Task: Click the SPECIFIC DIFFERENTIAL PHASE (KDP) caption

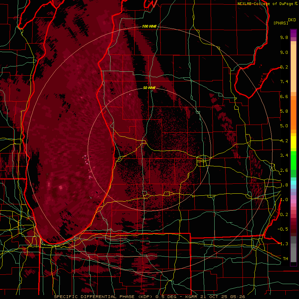Action: tap(104, 297)
